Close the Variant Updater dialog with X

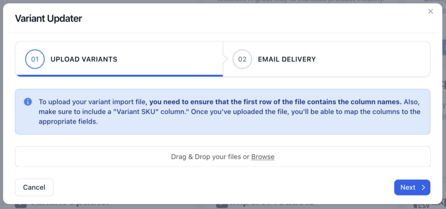(430, 11)
